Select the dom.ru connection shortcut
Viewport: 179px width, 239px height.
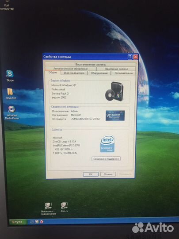pos(64,207)
